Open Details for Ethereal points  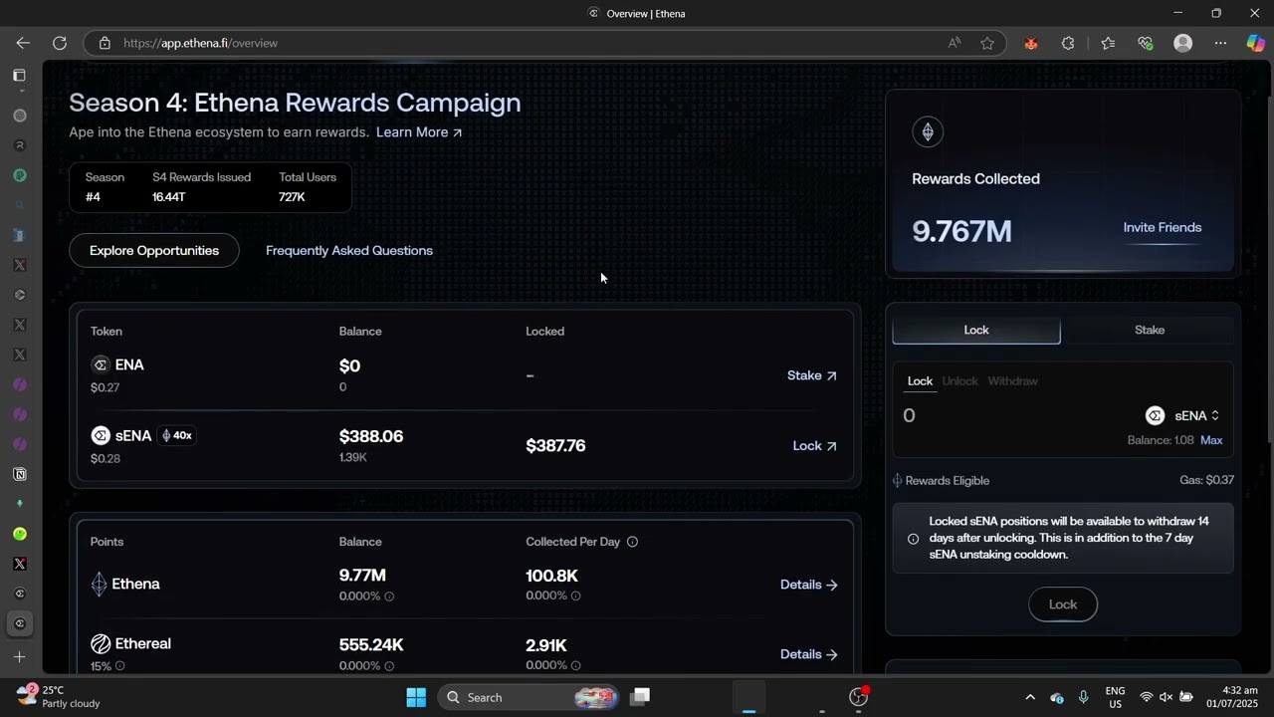click(808, 654)
